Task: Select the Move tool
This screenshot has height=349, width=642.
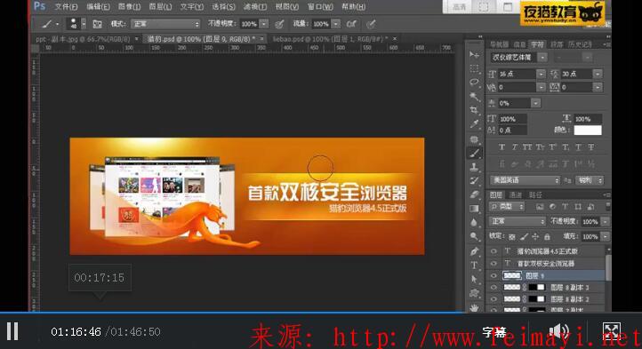Action: [474, 55]
